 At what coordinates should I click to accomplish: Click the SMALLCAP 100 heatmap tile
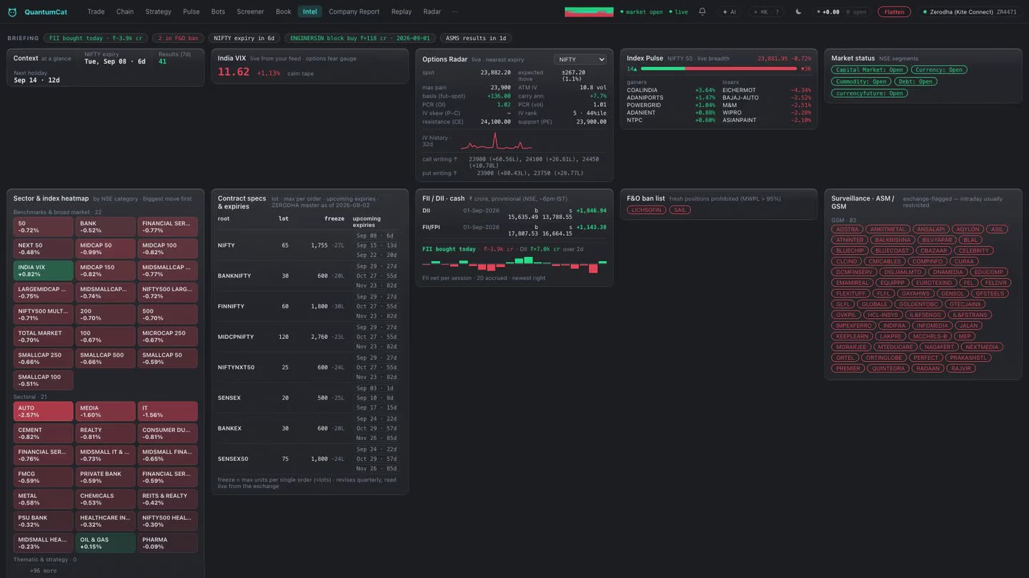click(x=44, y=380)
